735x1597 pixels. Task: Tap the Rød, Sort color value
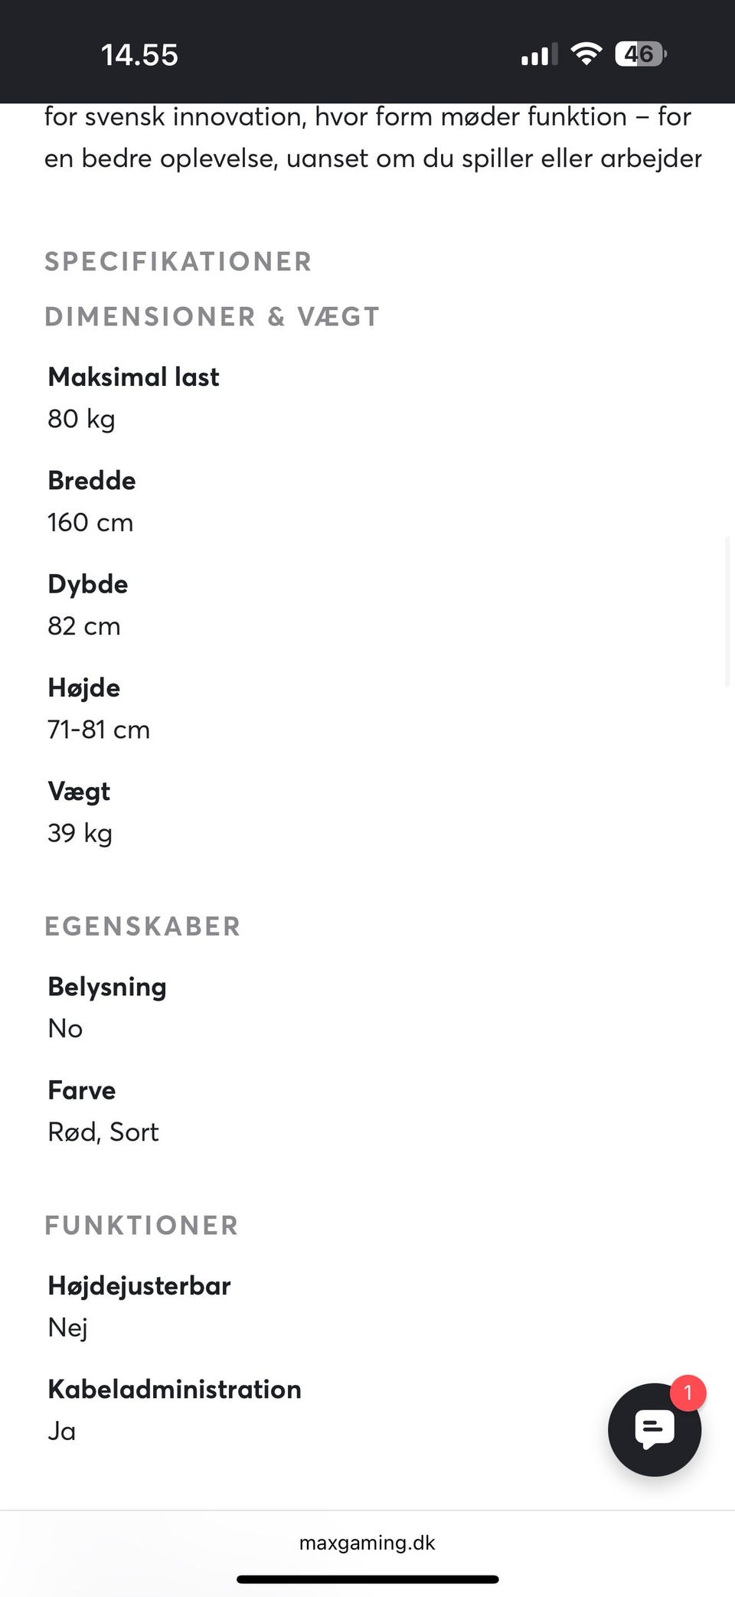[103, 1132]
